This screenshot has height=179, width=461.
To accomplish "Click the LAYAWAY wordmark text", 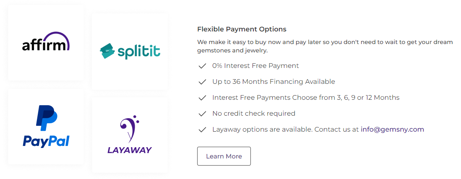I will coord(130,150).
